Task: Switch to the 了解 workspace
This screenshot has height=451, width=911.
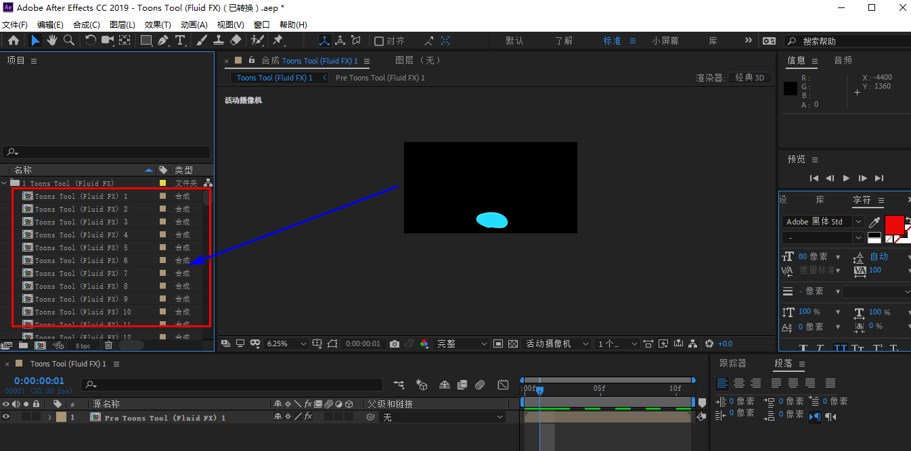Action: tap(564, 41)
